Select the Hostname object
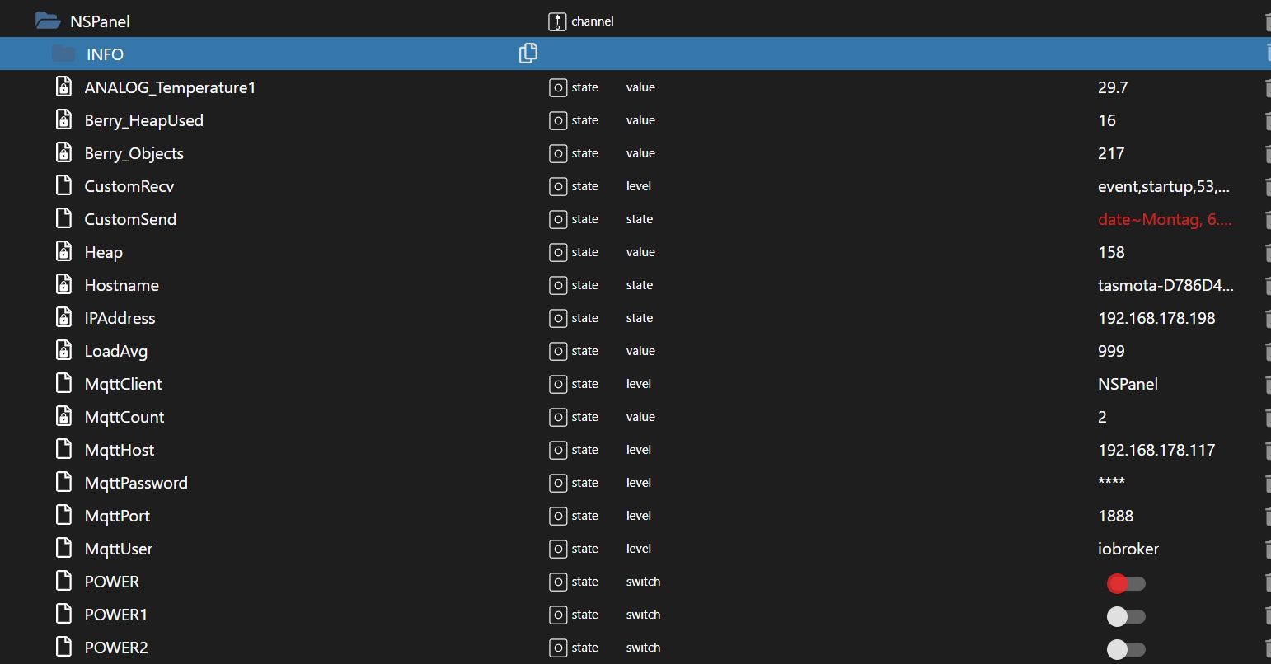The image size is (1271, 664). [121, 285]
